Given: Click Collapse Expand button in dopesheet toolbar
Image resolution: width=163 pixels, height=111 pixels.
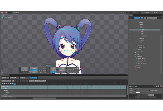Looking at the screenshot, I should 6,81.
